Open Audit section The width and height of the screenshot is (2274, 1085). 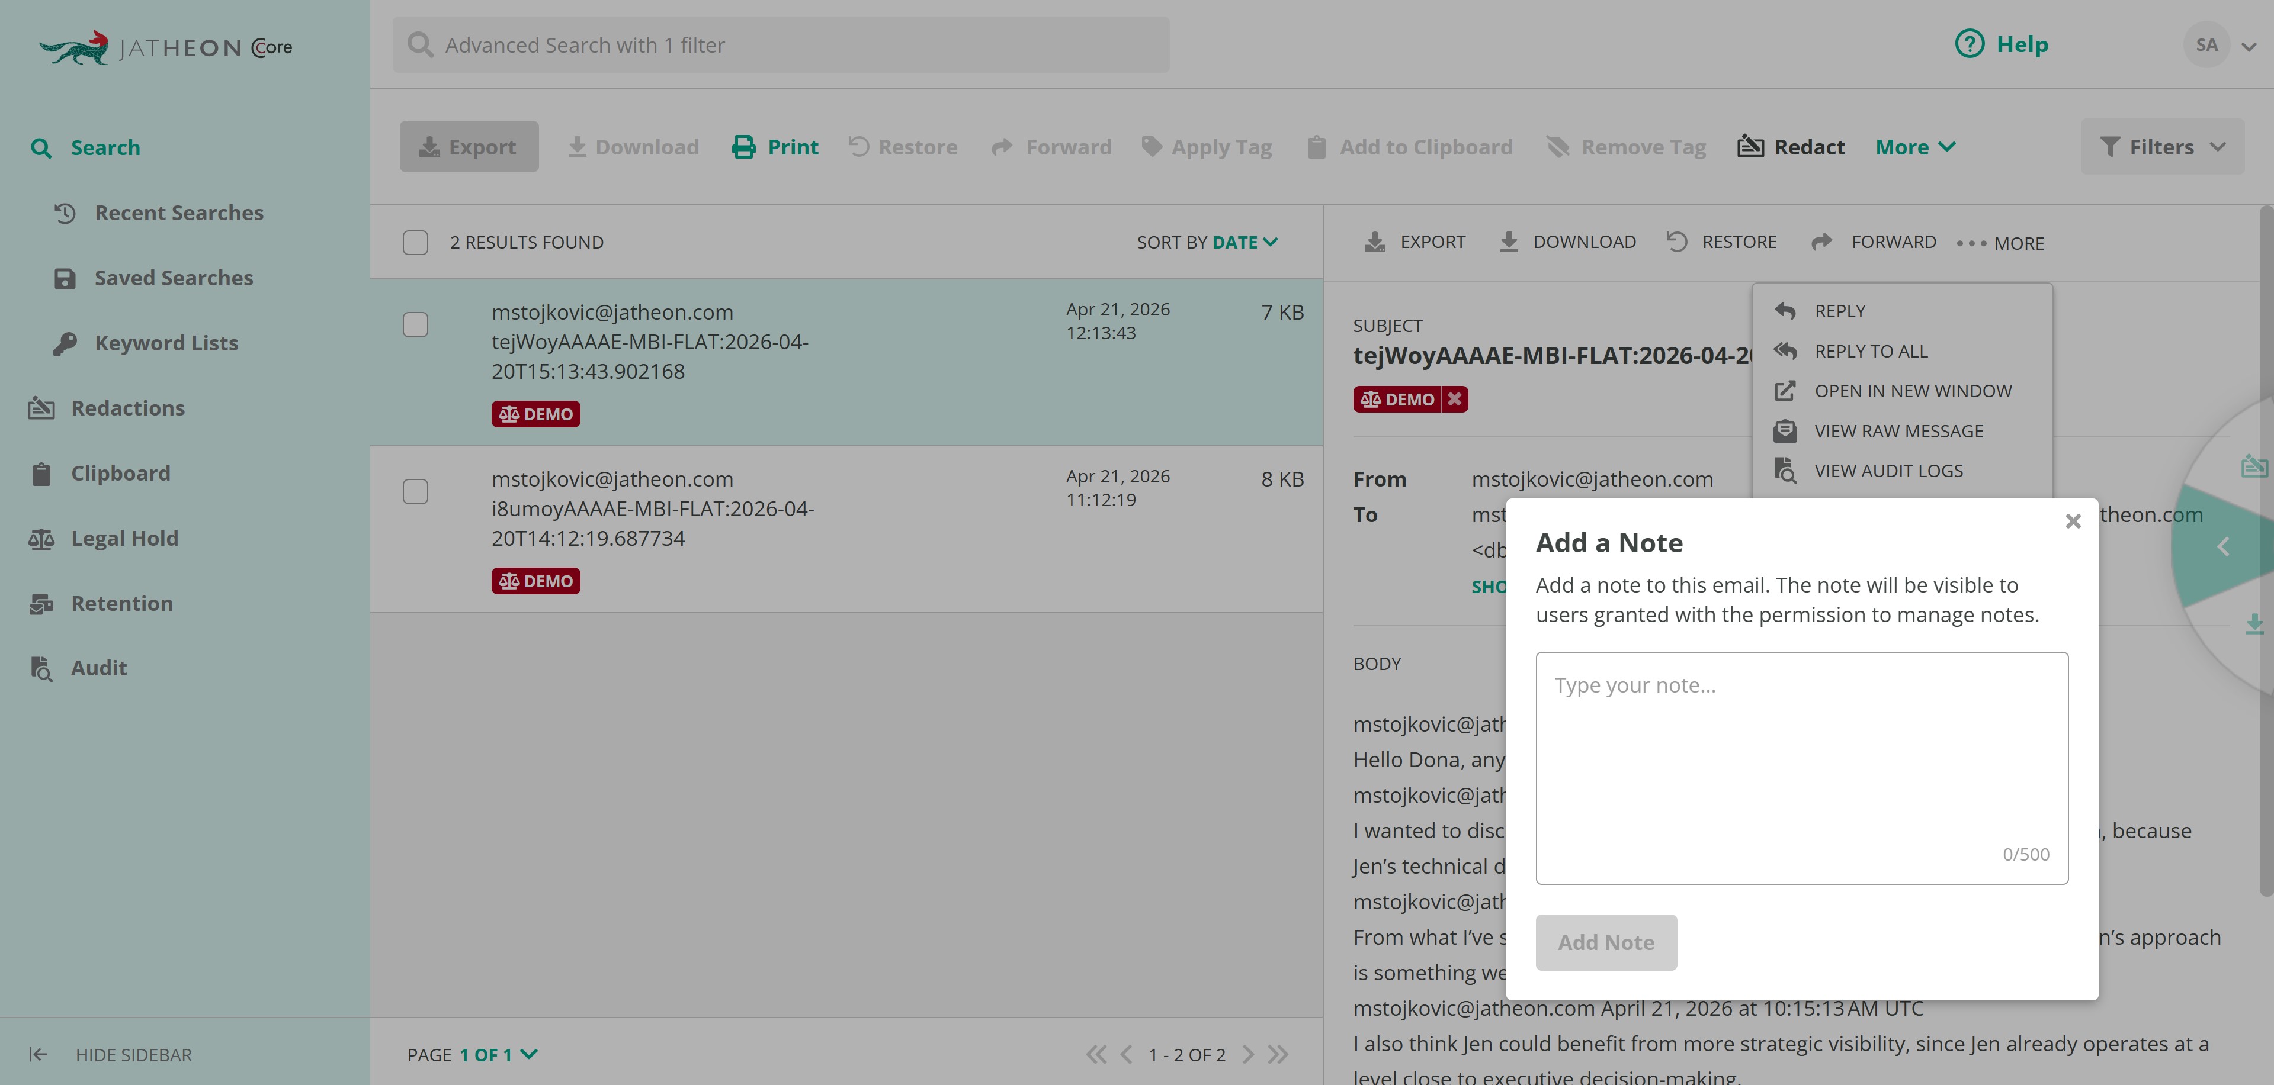coord(78,669)
